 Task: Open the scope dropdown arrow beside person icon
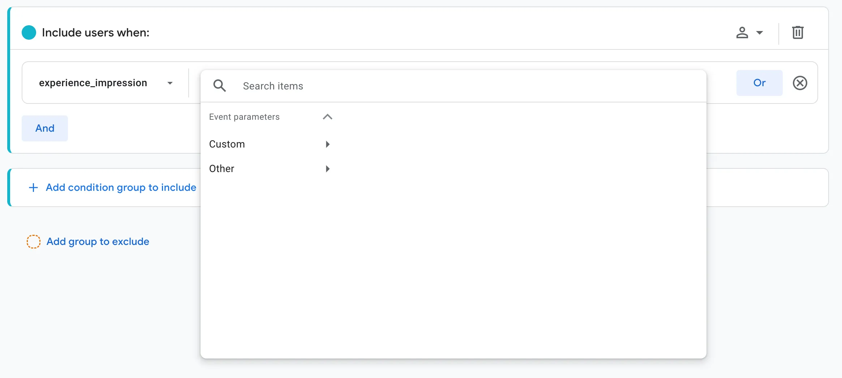coord(760,33)
